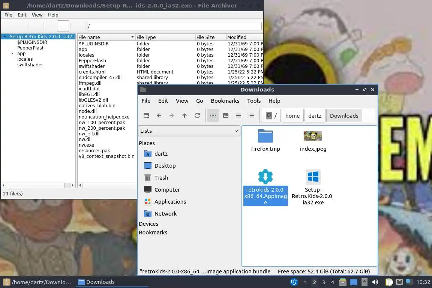This screenshot has height=288, width=432.
Task: Switch to thumbnail view mode
Action: (226, 115)
